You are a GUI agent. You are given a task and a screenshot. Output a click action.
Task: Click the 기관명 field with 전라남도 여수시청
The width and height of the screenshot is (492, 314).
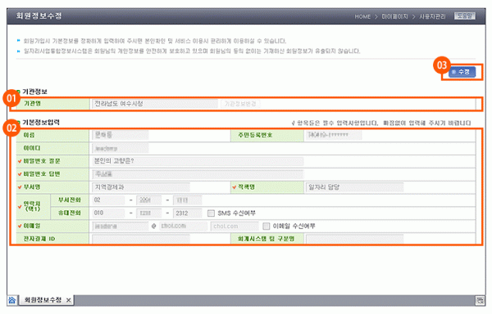(155, 104)
